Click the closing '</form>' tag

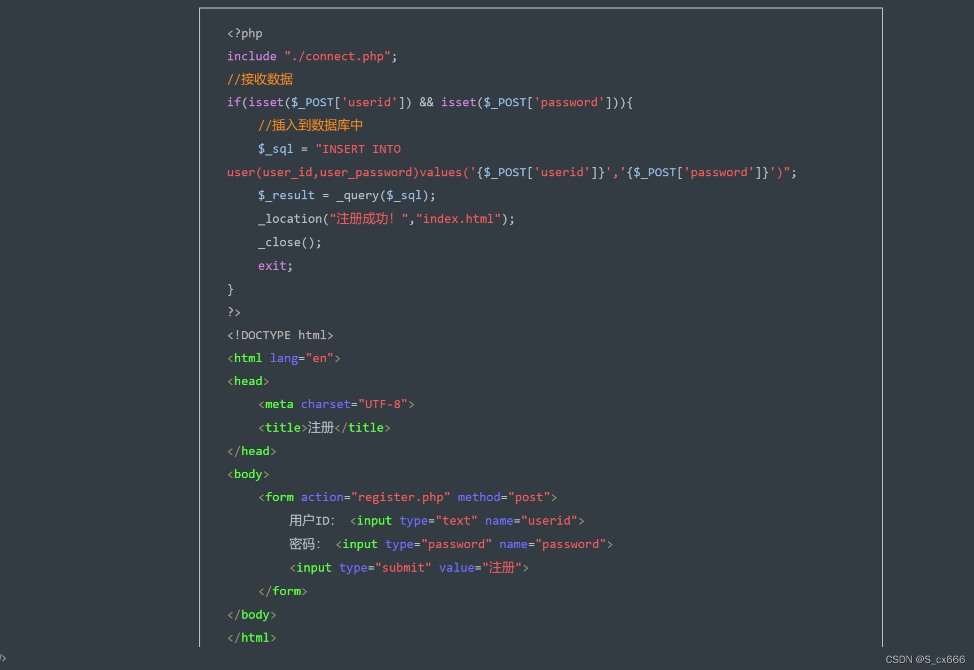tap(282, 591)
